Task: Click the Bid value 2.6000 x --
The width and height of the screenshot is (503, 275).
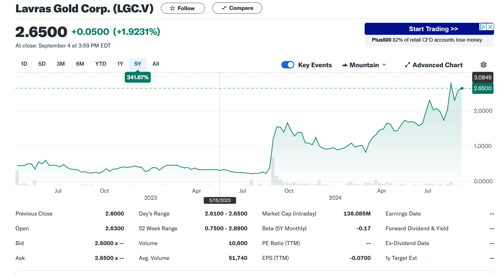Action: tap(109, 243)
